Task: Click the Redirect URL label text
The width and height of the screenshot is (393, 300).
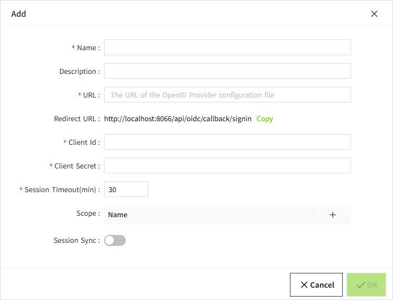Action: click(x=76, y=119)
